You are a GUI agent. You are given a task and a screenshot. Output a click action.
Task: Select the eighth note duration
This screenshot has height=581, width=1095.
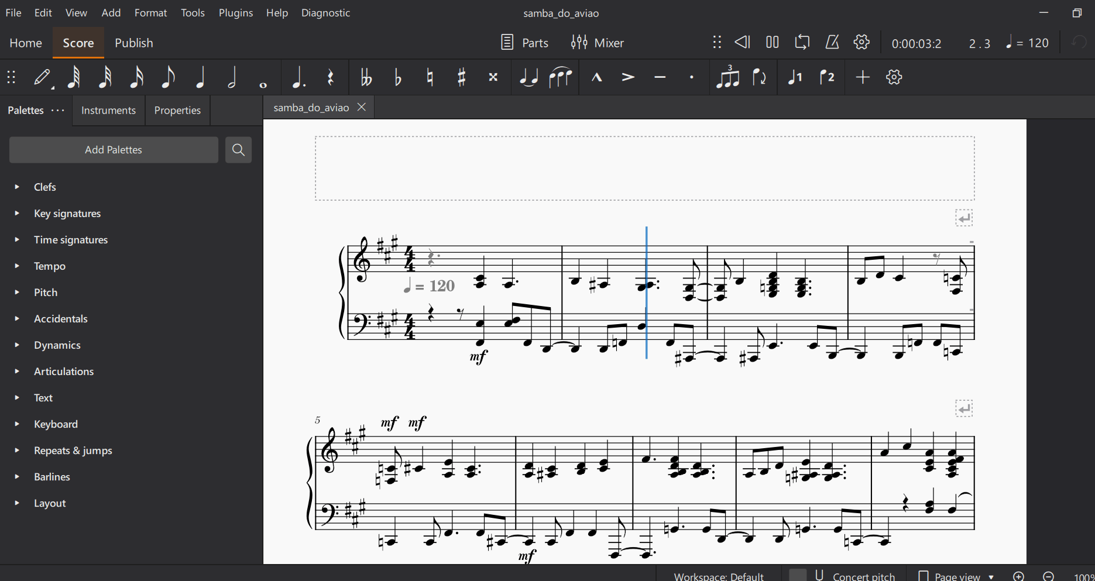click(168, 77)
